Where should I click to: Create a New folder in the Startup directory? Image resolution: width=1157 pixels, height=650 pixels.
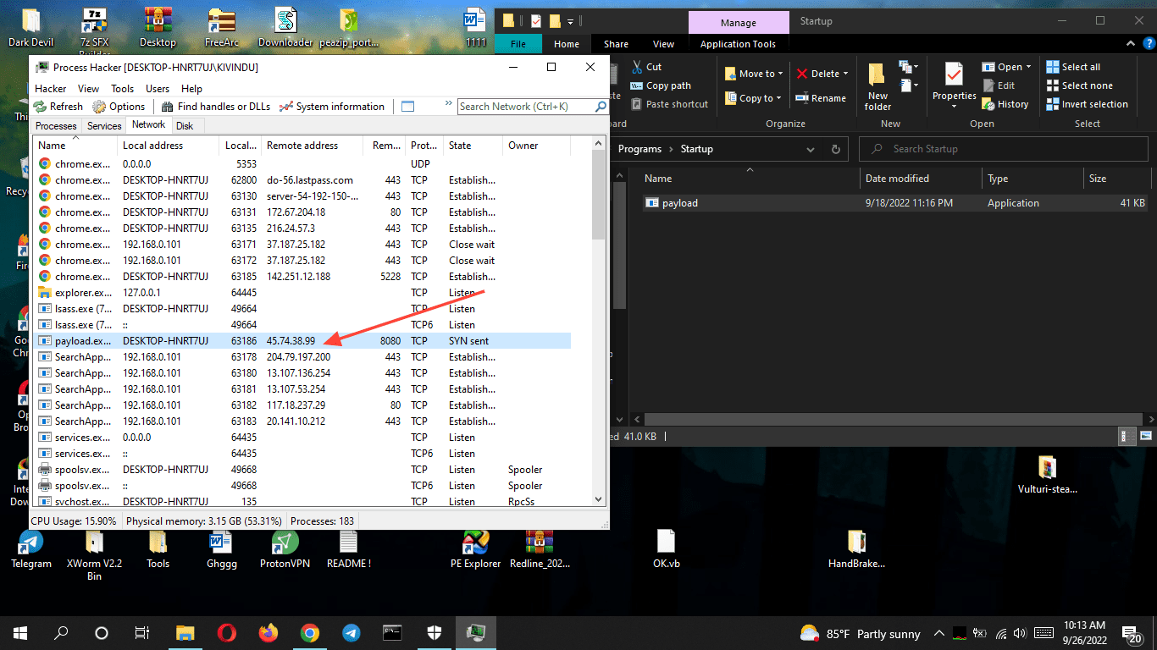coord(877,84)
